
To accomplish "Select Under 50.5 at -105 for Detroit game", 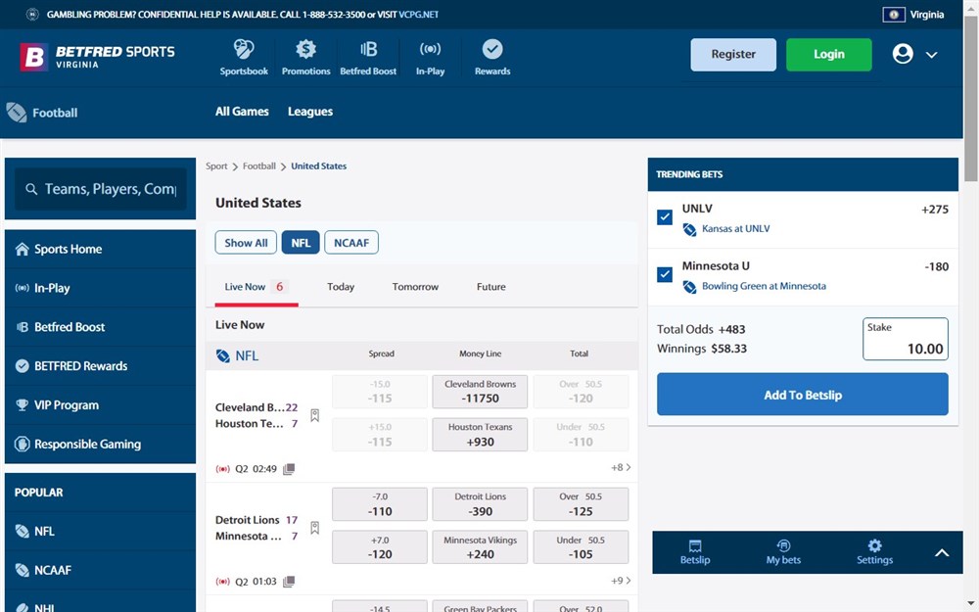I will [x=581, y=547].
